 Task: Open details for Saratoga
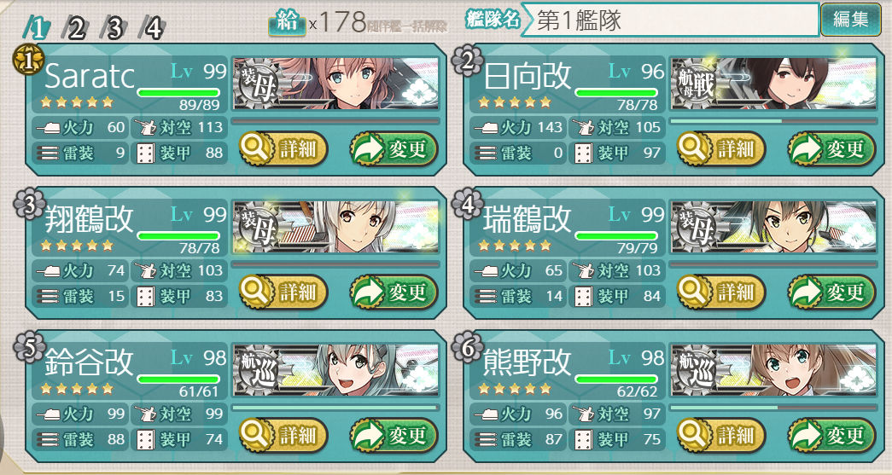(283, 149)
